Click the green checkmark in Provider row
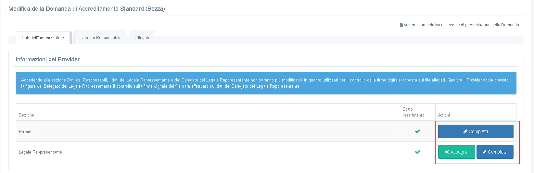 point(418,131)
